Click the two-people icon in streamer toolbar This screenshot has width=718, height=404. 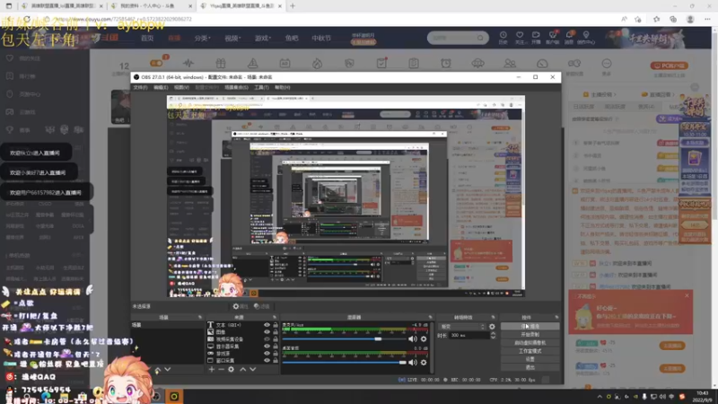coord(510,63)
